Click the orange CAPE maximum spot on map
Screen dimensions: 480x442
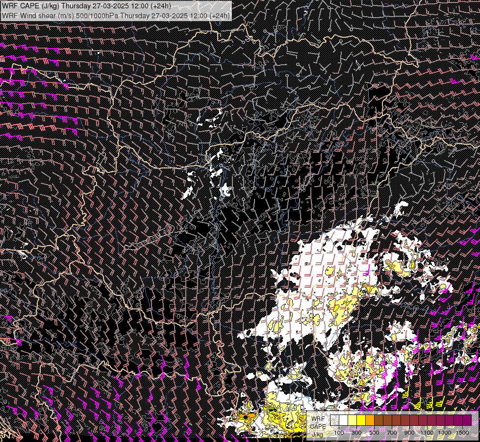pyautogui.click(x=247, y=416)
